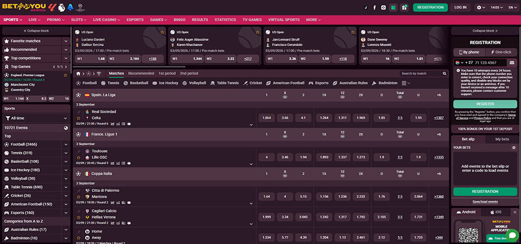
Task: Collapse the left sidebar block
Action: pyautogui.click(x=36, y=31)
